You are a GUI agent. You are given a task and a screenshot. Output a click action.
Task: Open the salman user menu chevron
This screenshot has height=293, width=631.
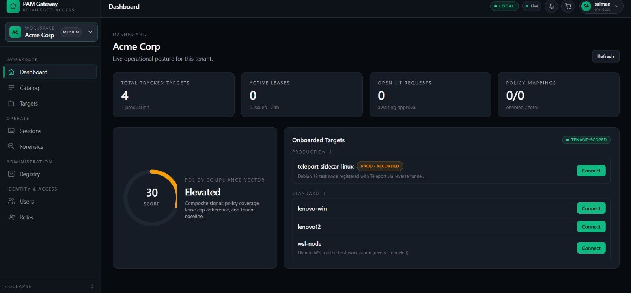(617, 6)
